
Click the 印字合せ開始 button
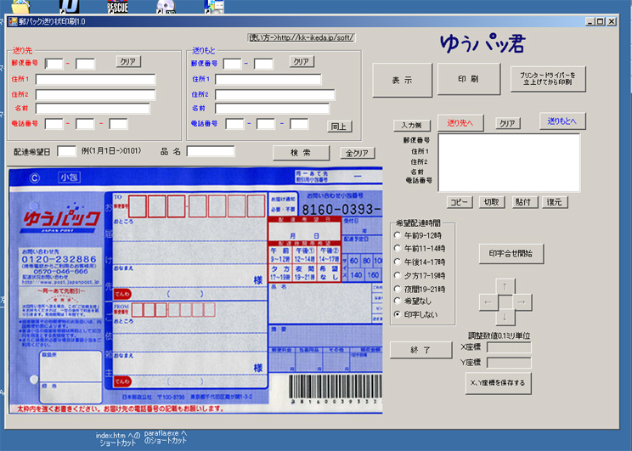point(511,253)
